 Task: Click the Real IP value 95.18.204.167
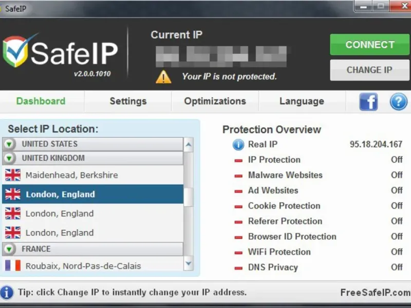[376, 144]
